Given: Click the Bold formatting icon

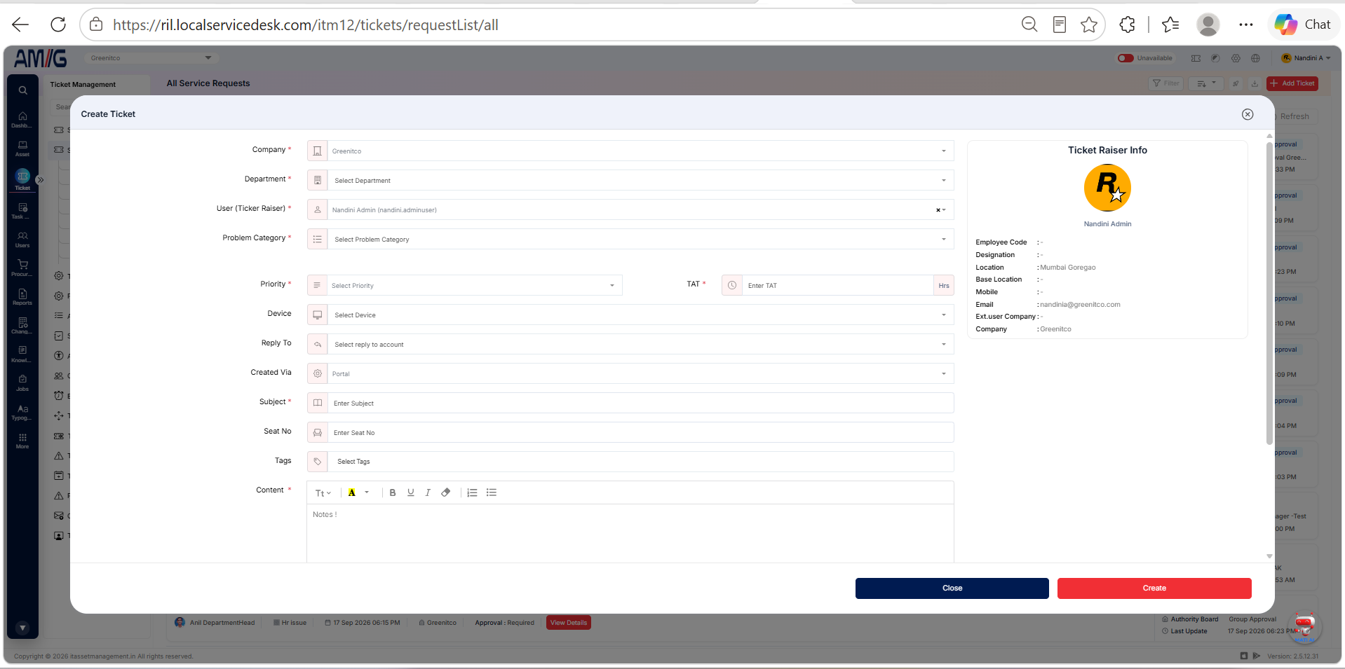Looking at the screenshot, I should point(393,492).
